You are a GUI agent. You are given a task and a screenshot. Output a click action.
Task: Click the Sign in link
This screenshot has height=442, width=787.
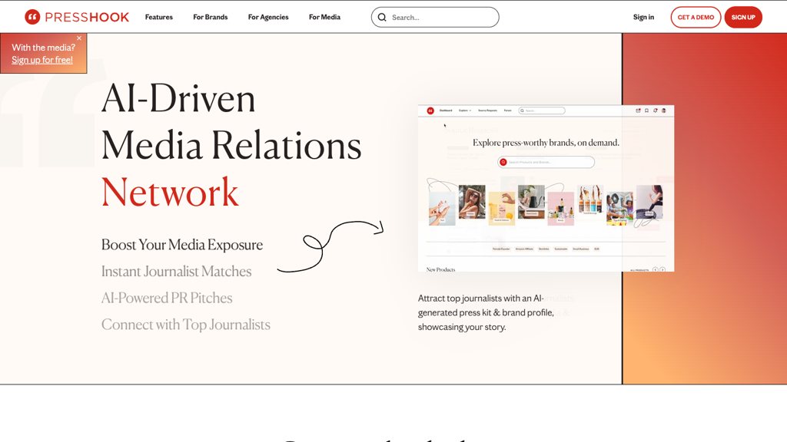pos(643,17)
